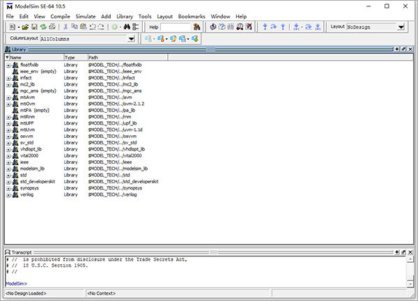Click the Type column header

click(x=76, y=57)
